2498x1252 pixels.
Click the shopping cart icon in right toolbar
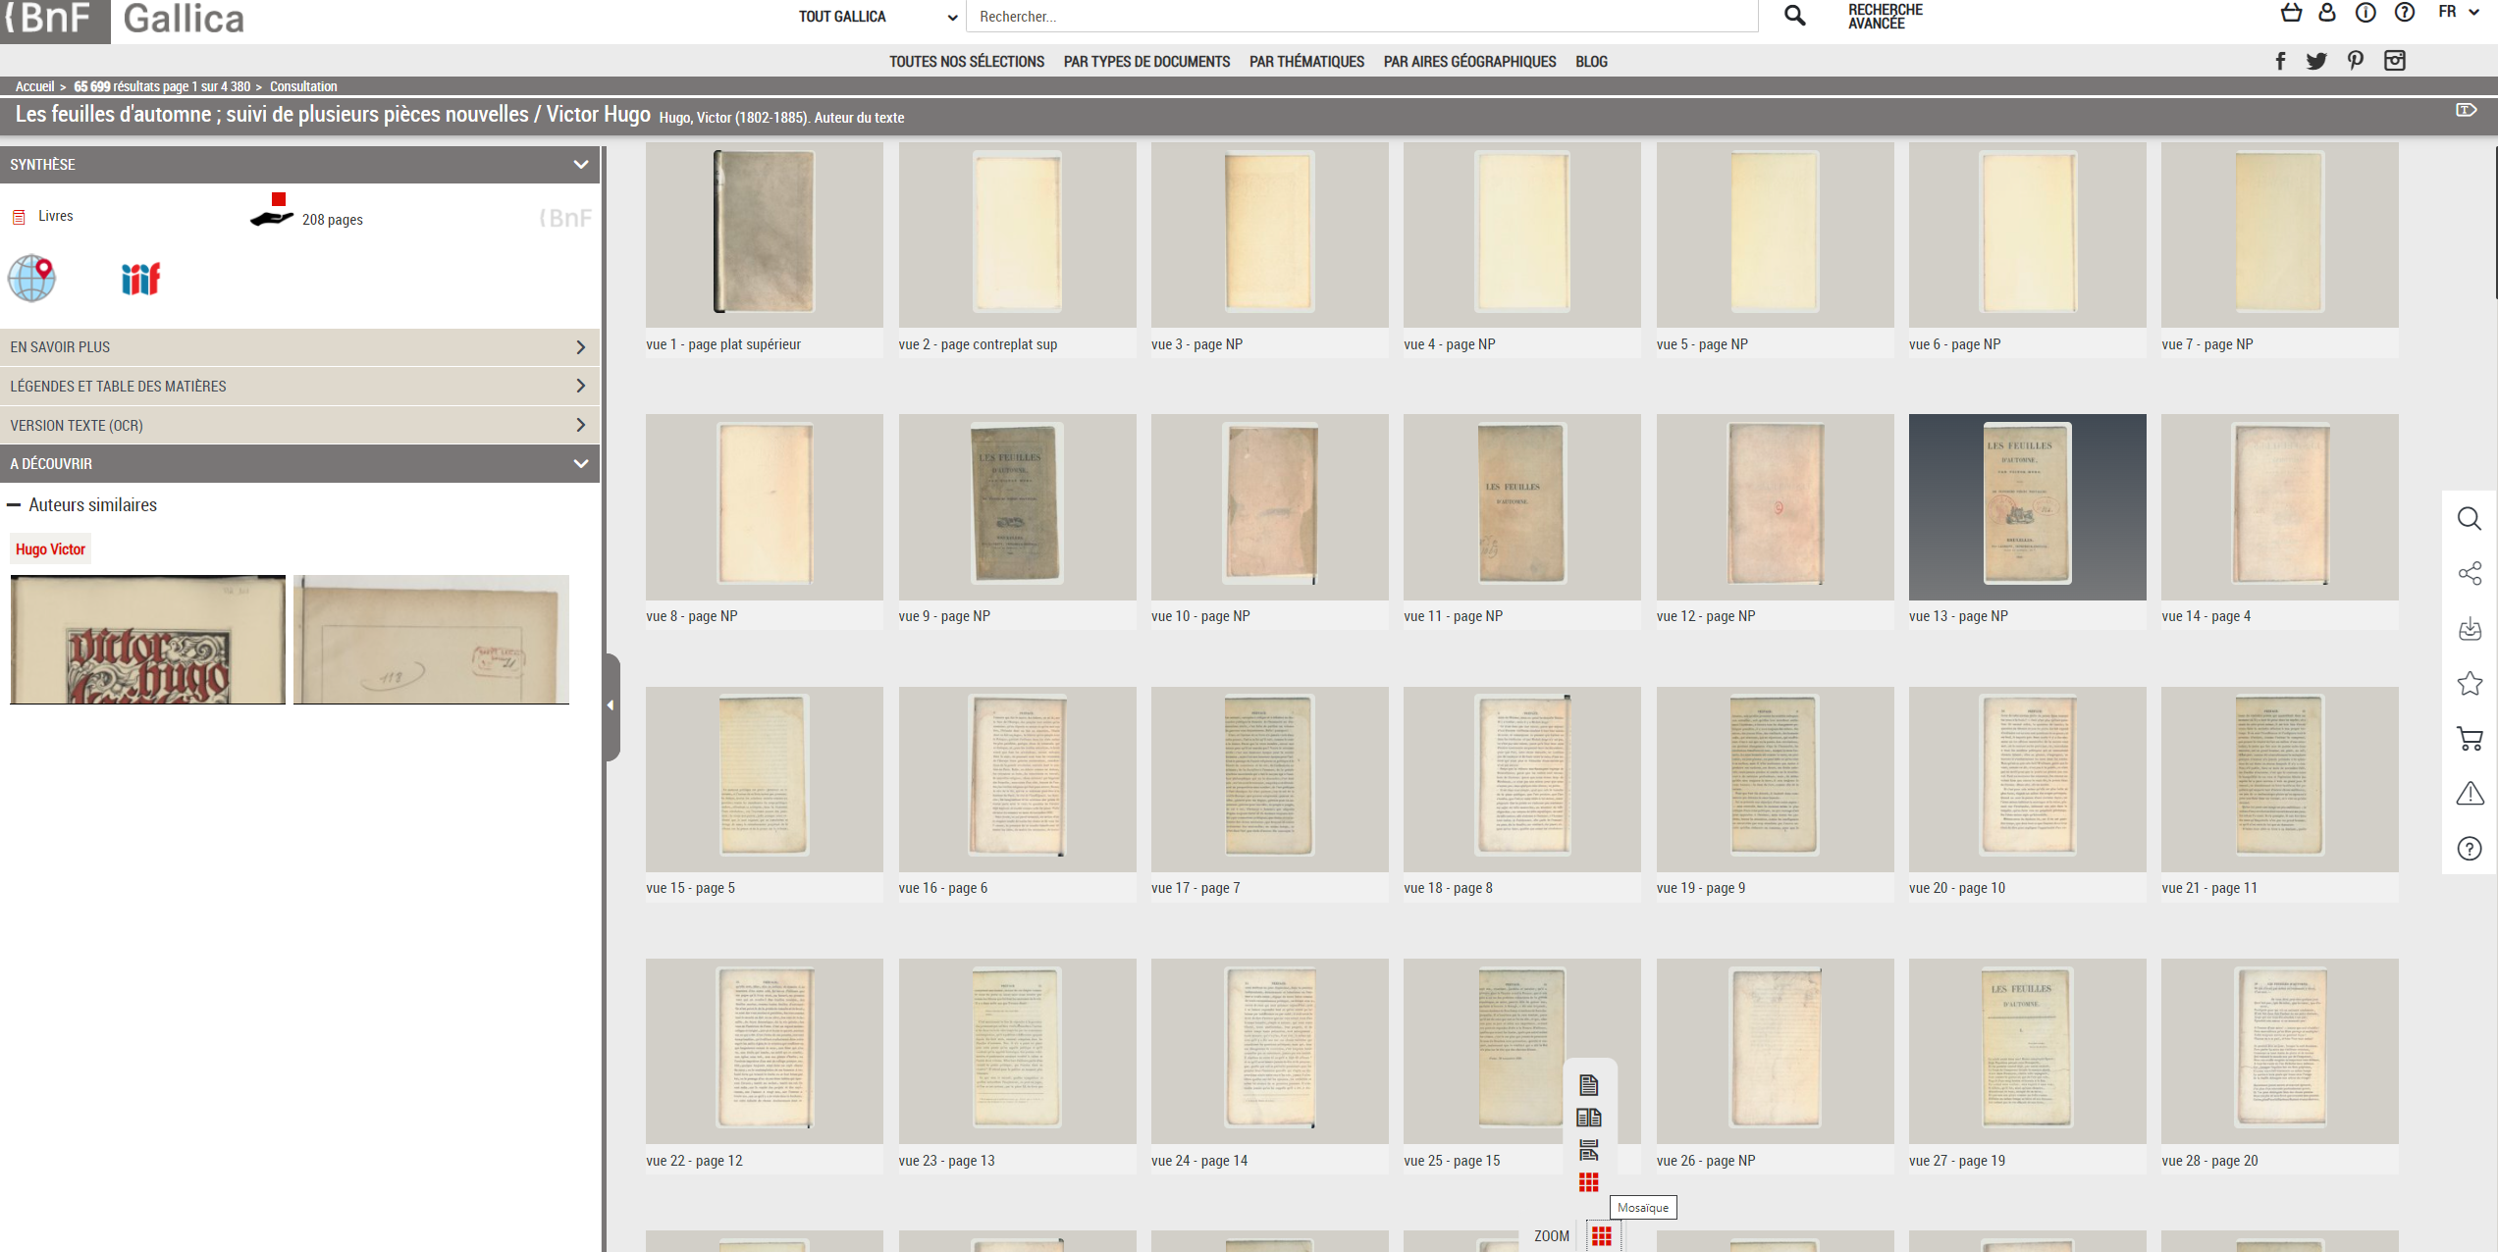(x=2470, y=738)
